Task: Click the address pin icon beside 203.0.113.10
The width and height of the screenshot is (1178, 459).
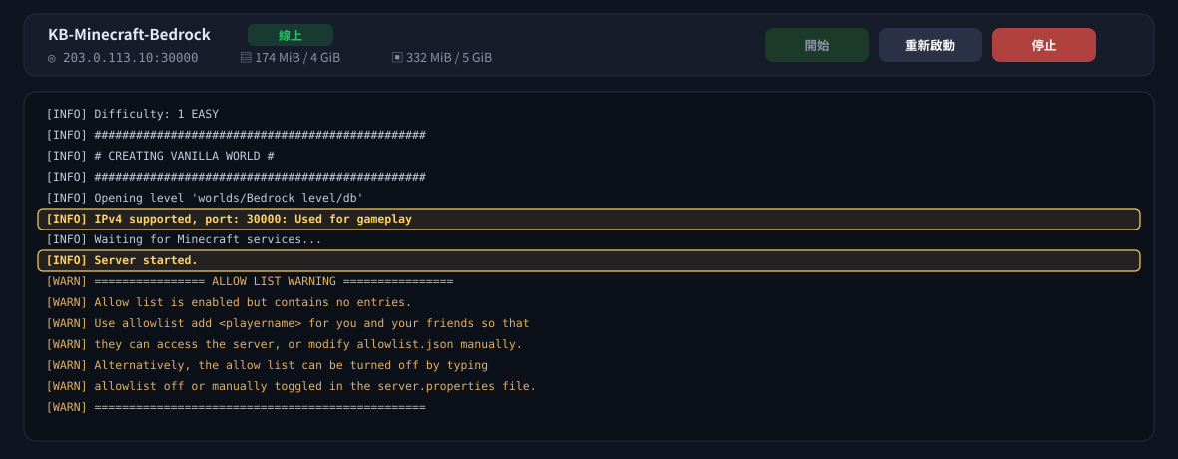Action: click(52, 58)
